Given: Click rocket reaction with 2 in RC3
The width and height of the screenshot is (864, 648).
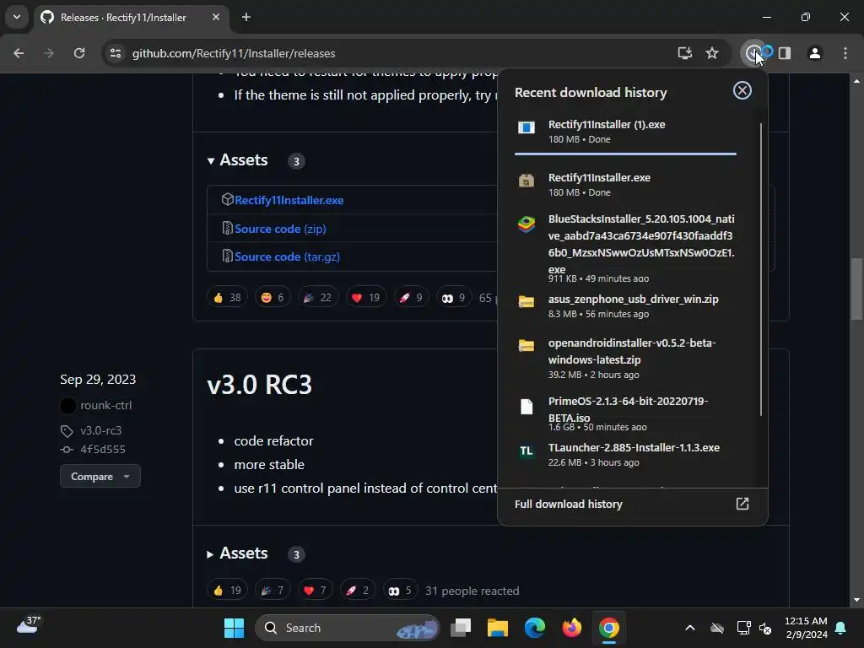Looking at the screenshot, I should [358, 590].
